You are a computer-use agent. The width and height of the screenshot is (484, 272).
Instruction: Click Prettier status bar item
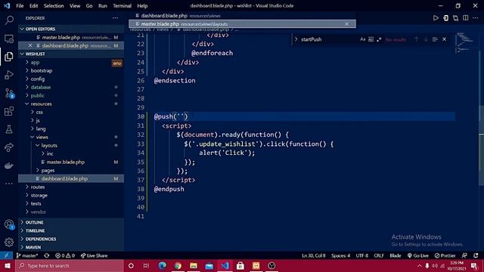(x=445, y=255)
